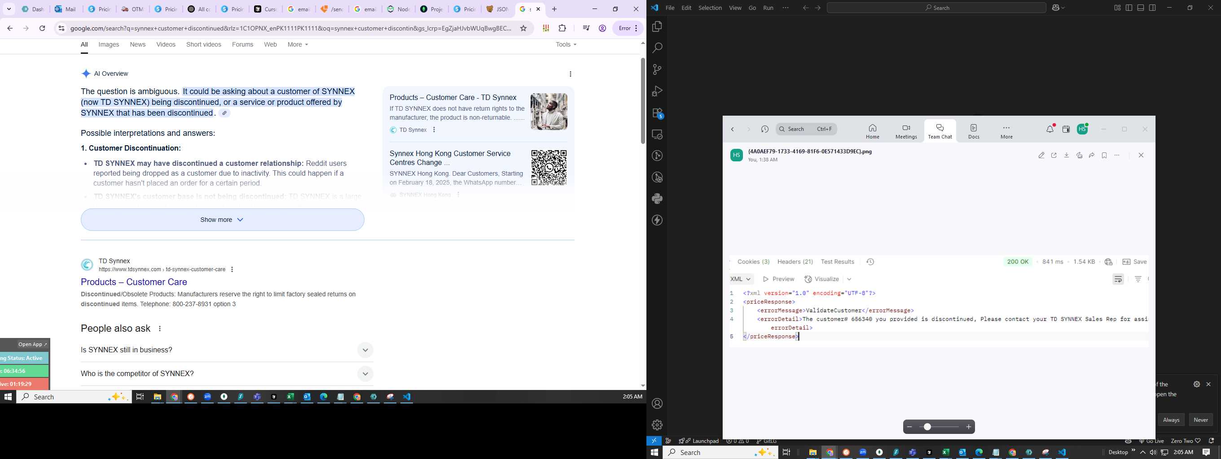The image size is (1221, 459).
Task: Open the Zoom calendar icon
Action: [1066, 129]
